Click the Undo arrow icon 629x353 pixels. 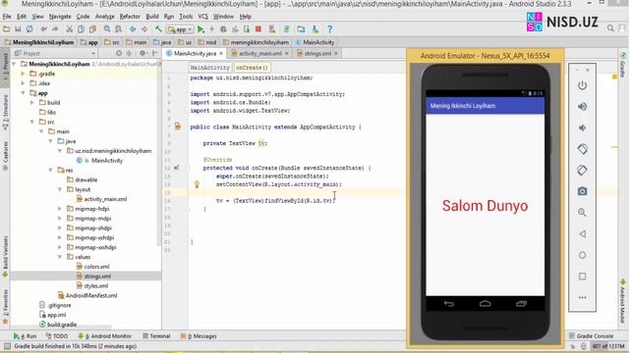point(43,29)
